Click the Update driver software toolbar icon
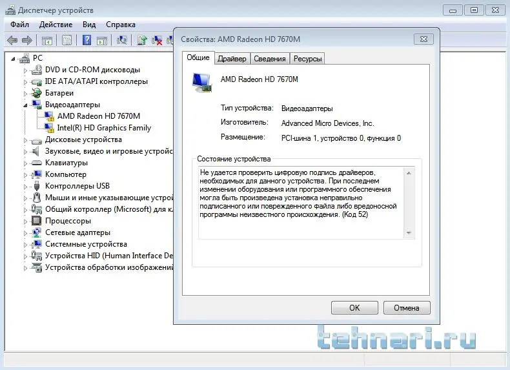 point(142,40)
